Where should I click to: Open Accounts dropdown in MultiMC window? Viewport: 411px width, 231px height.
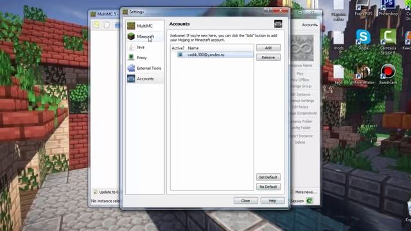[x=310, y=24]
